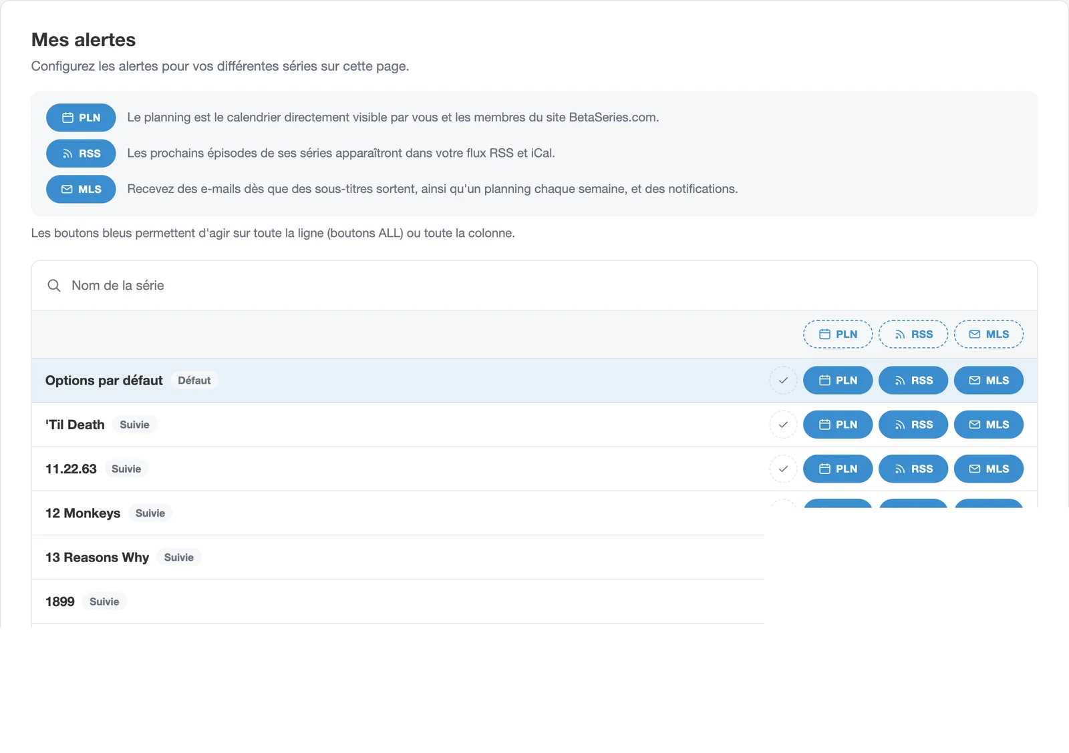Viewport: 1069px width, 753px height.
Task: Click the MLS legend badge at top
Action: (81, 190)
